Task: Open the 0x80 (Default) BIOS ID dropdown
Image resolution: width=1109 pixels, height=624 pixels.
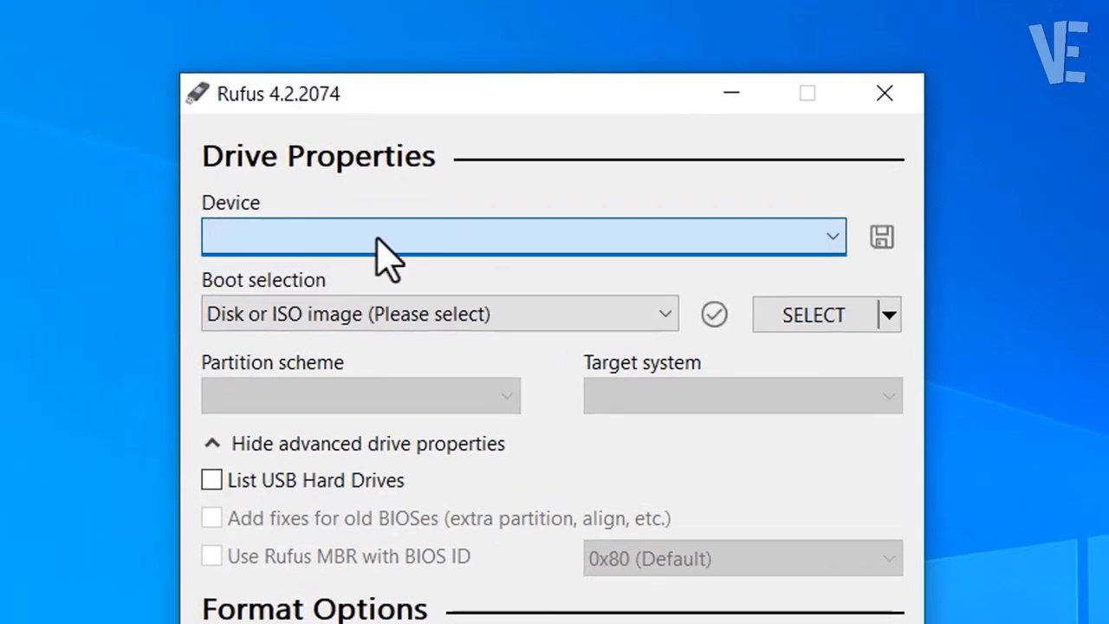Action: 743,559
